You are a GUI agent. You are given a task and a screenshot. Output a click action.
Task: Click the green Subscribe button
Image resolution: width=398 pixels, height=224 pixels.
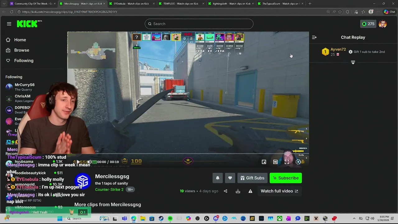tap(285, 178)
